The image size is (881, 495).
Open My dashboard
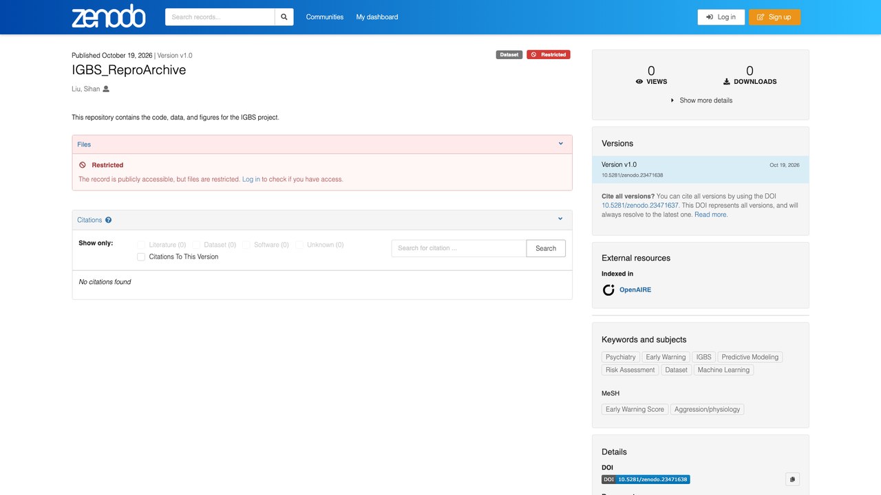click(x=377, y=17)
